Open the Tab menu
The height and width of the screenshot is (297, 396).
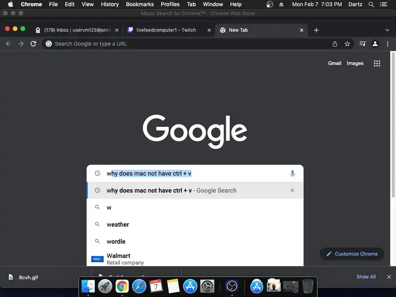191,4
